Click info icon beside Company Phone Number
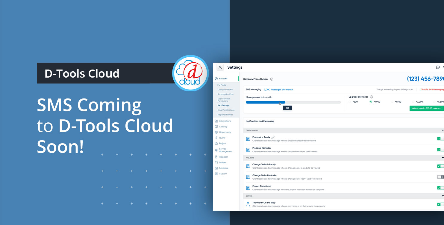This screenshot has width=444, height=225. pos(272,79)
